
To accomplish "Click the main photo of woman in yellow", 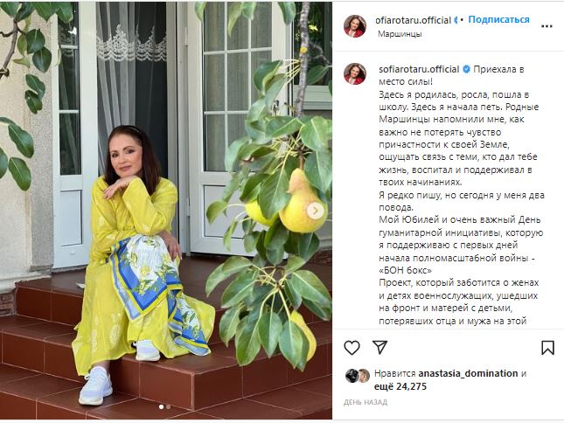I will point(166,211).
